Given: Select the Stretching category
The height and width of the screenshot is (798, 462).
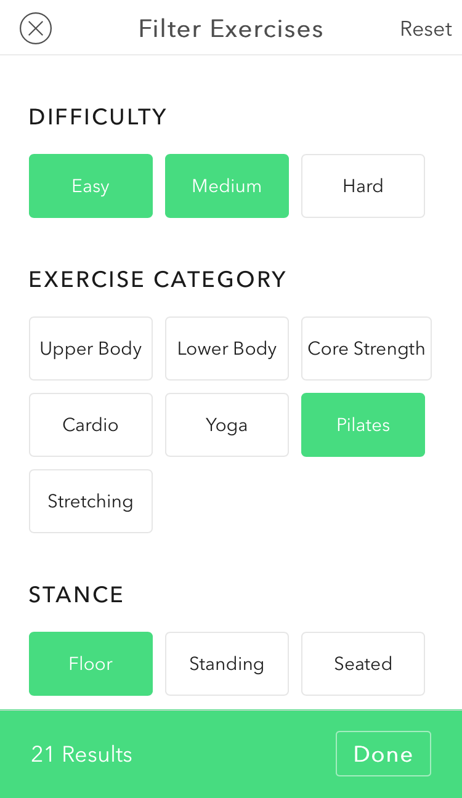Looking at the screenshot, I should (x=91, y=501).
